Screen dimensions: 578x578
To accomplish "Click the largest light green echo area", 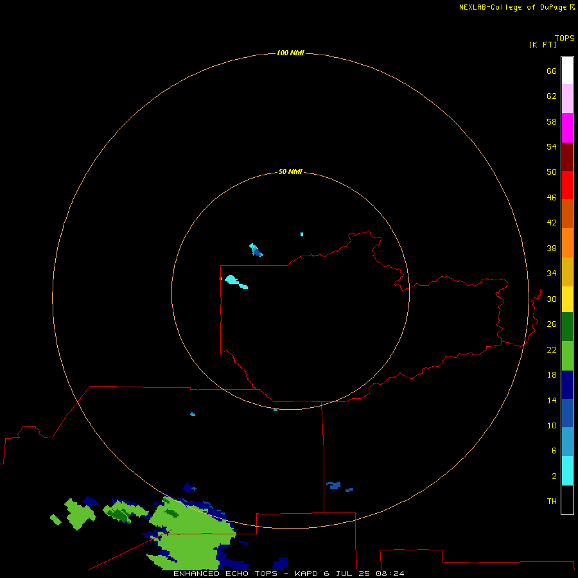I will click(191, 534).
